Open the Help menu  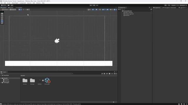coord(43,3)
